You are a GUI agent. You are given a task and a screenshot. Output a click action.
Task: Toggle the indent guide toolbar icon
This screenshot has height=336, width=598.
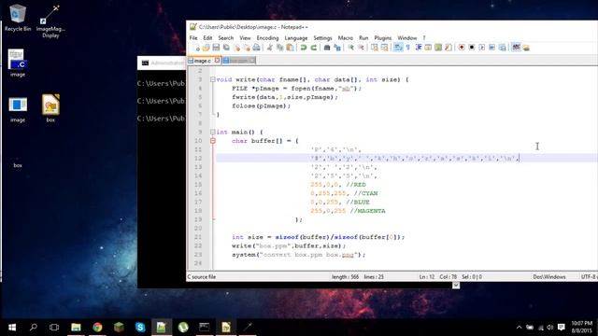[419, 48]
